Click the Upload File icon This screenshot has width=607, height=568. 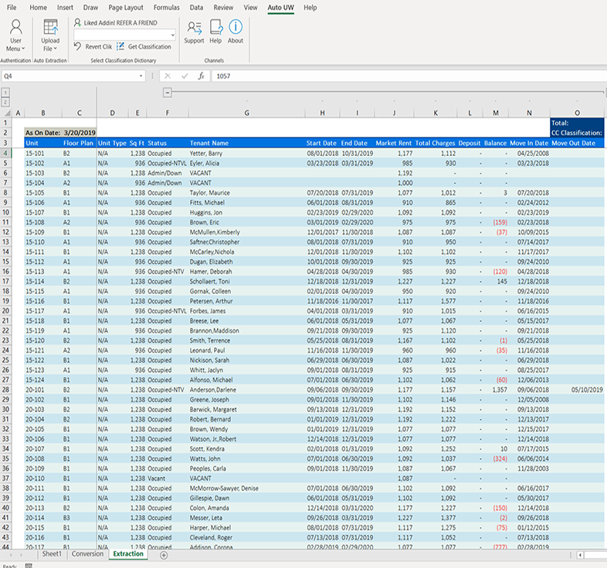coord(50,29)
